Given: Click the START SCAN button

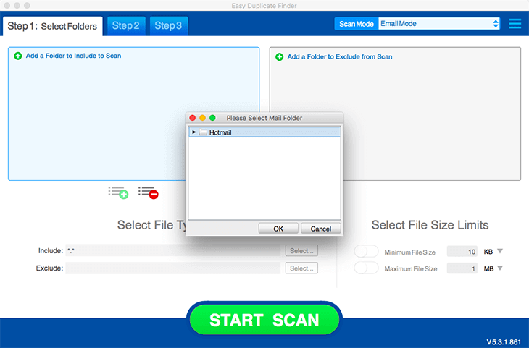Looking at the screenshot, I should point(264,319).
